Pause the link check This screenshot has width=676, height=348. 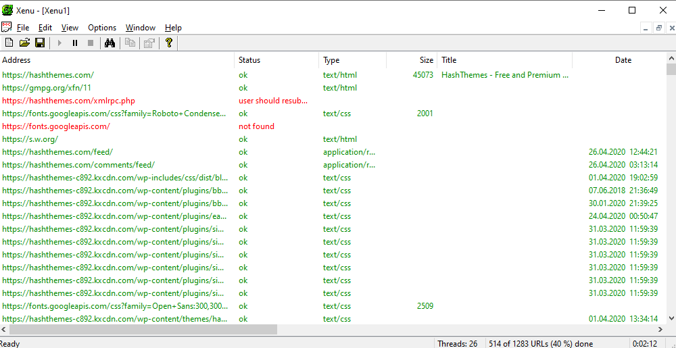coord(75,43)
